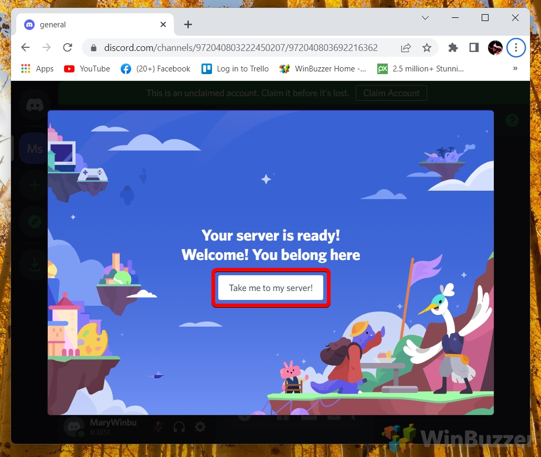Toggle the browser side panel
Image resolution: width=541 pixels, height=457 pixels.
[x=474, y=48]
